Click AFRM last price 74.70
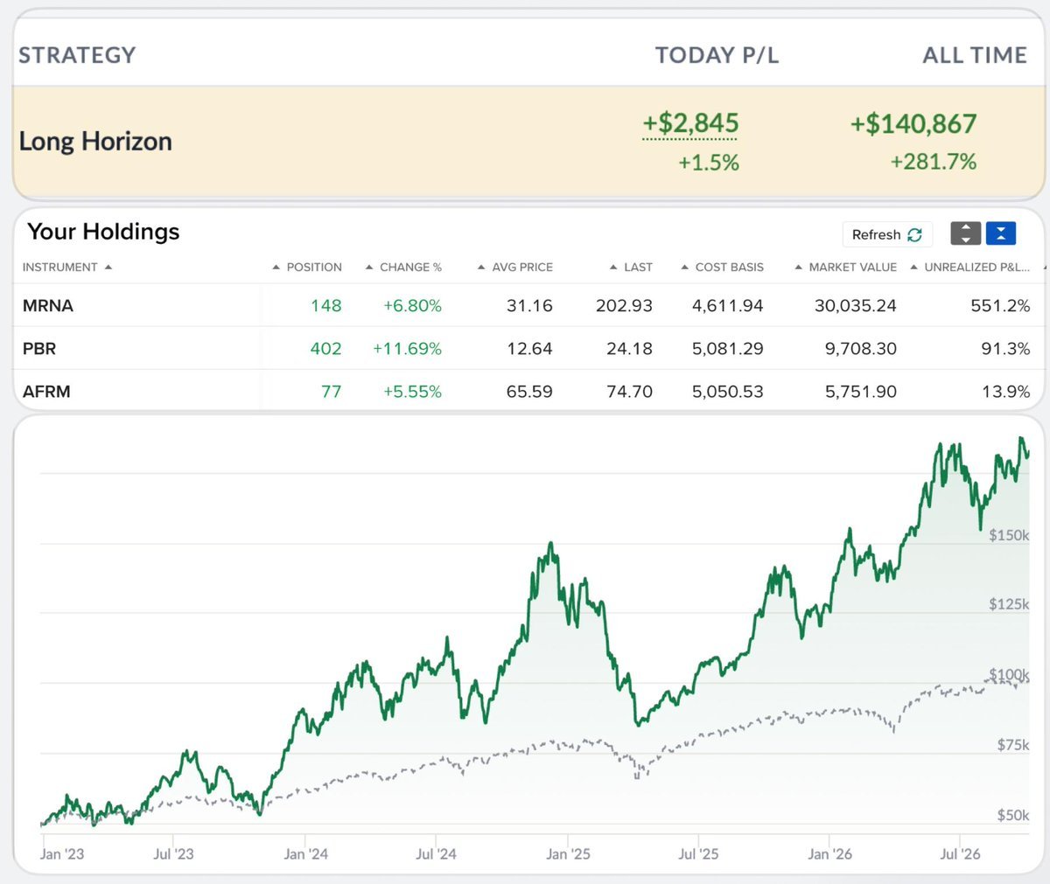The width and height of the screenshot is (1050, 884). pyautogui.click(x=630, y=392)
